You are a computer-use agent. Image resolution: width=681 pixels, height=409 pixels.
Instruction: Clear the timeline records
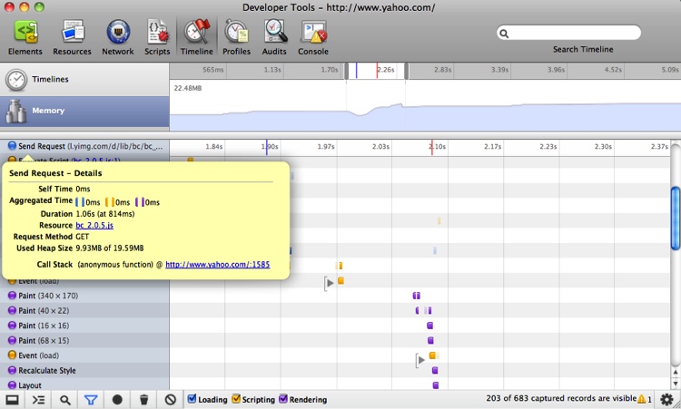171,399
